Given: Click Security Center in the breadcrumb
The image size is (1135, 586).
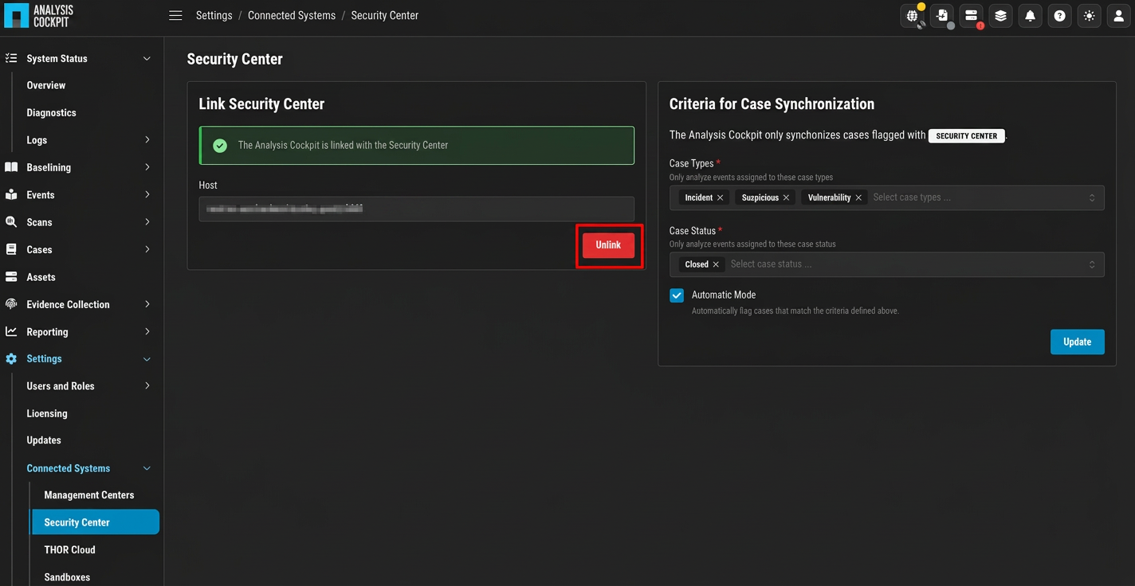Looking at the screenshot, I should [385, 16].
